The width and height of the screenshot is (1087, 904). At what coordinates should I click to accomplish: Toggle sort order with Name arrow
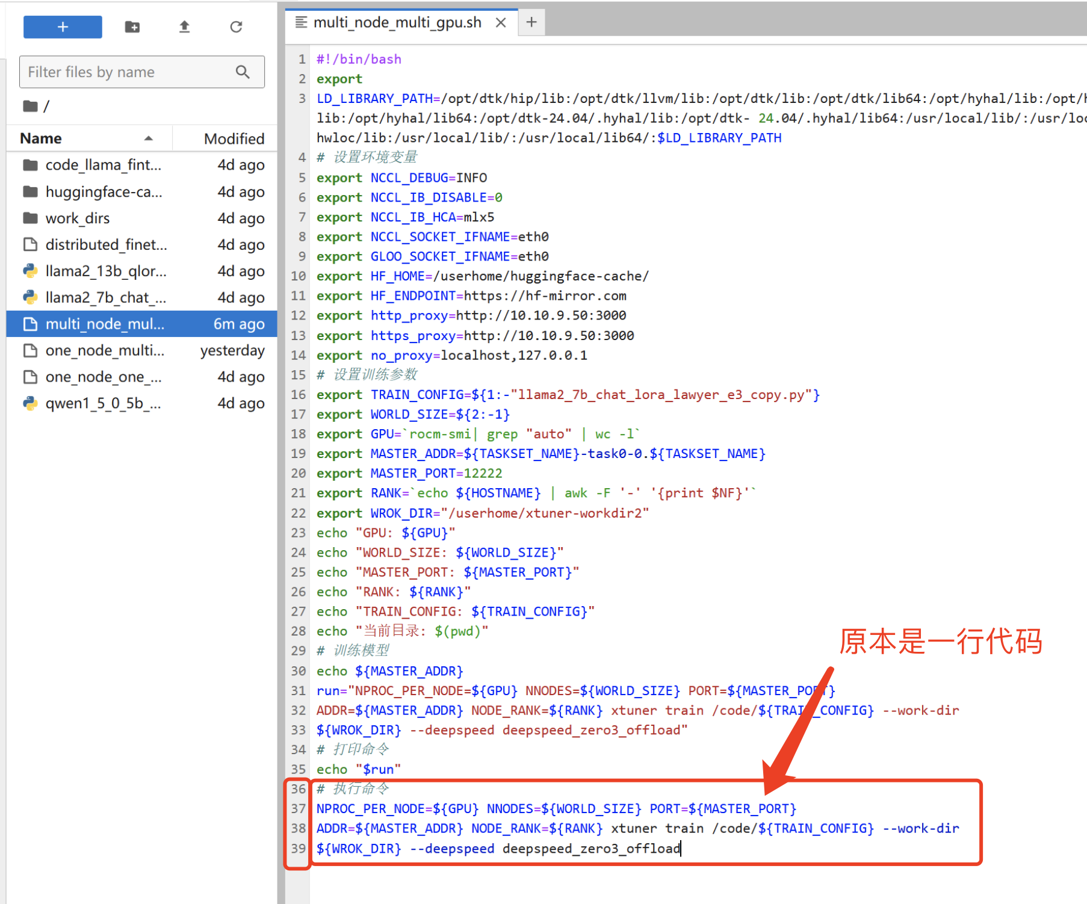[148, 138]
